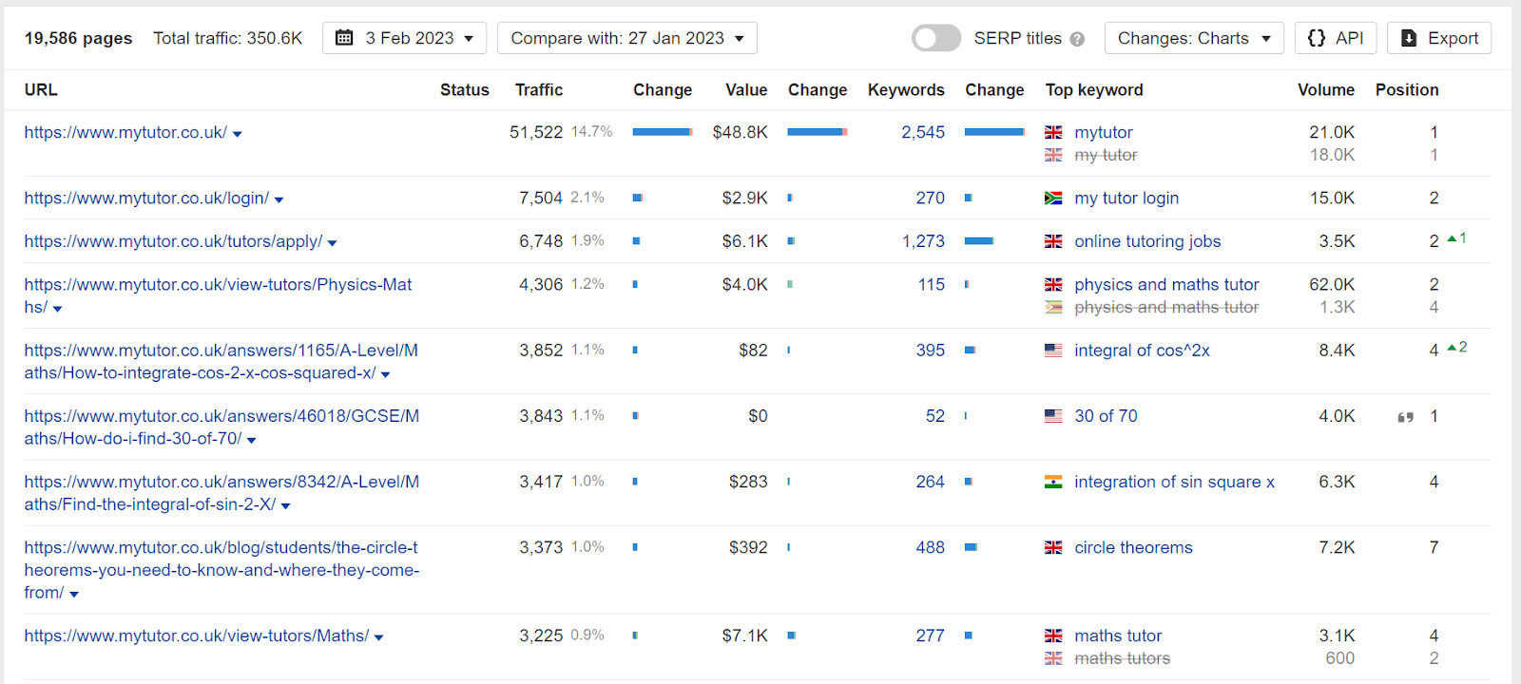
Task: Click the India flag beside integration of sin square x
Action: (x=1053, y=482)
